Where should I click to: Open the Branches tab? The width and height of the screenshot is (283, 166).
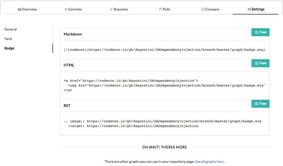(x=119, y=9)
